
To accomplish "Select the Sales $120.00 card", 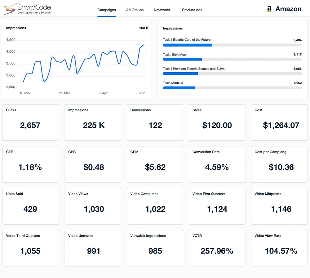I will tap(217, 122).
